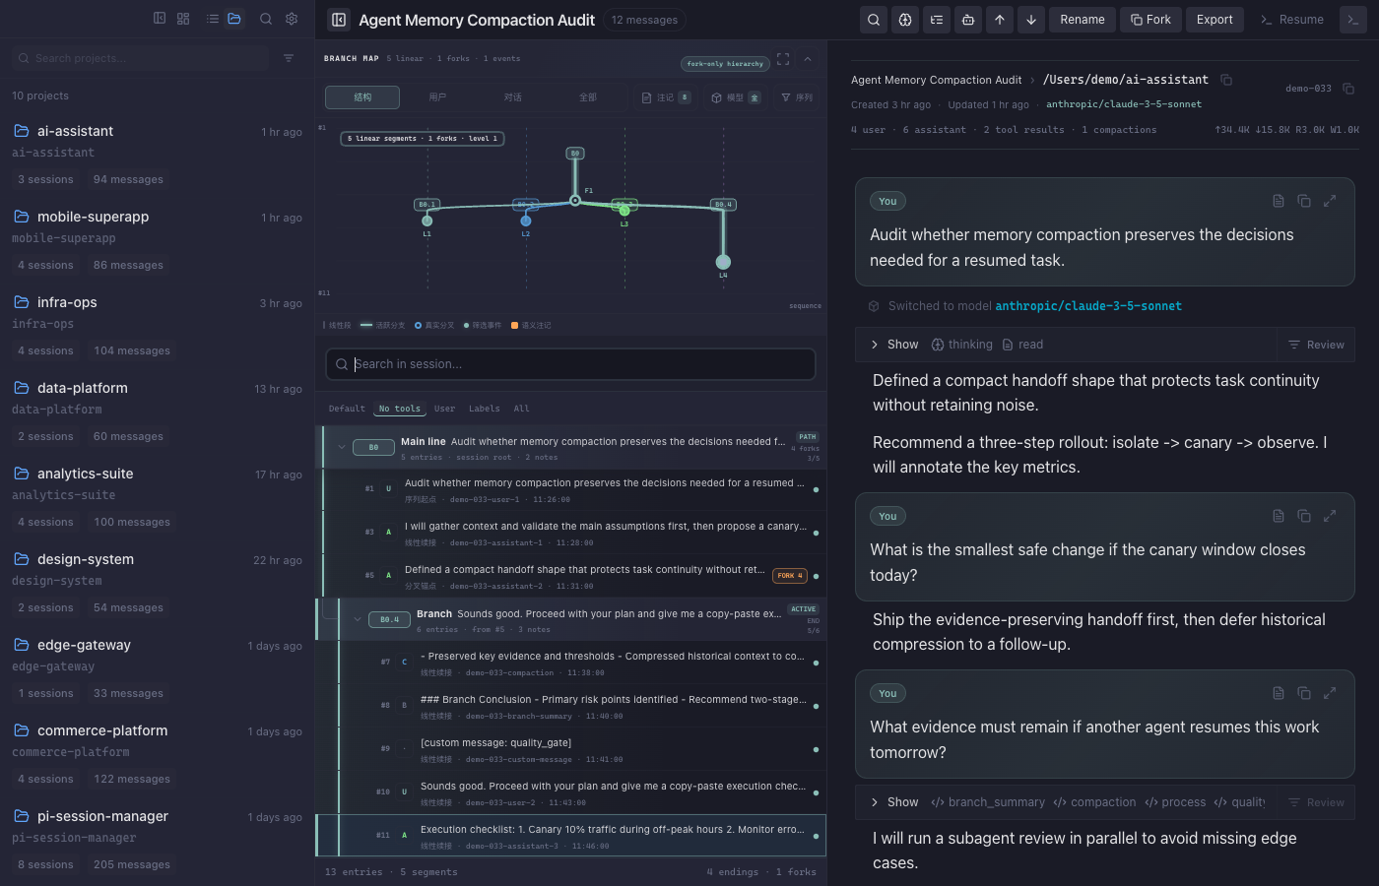The height and width of the screenshot is (886, 1379).
Task: Switch branch map to 结构 tab
Action: pos(362,97)
